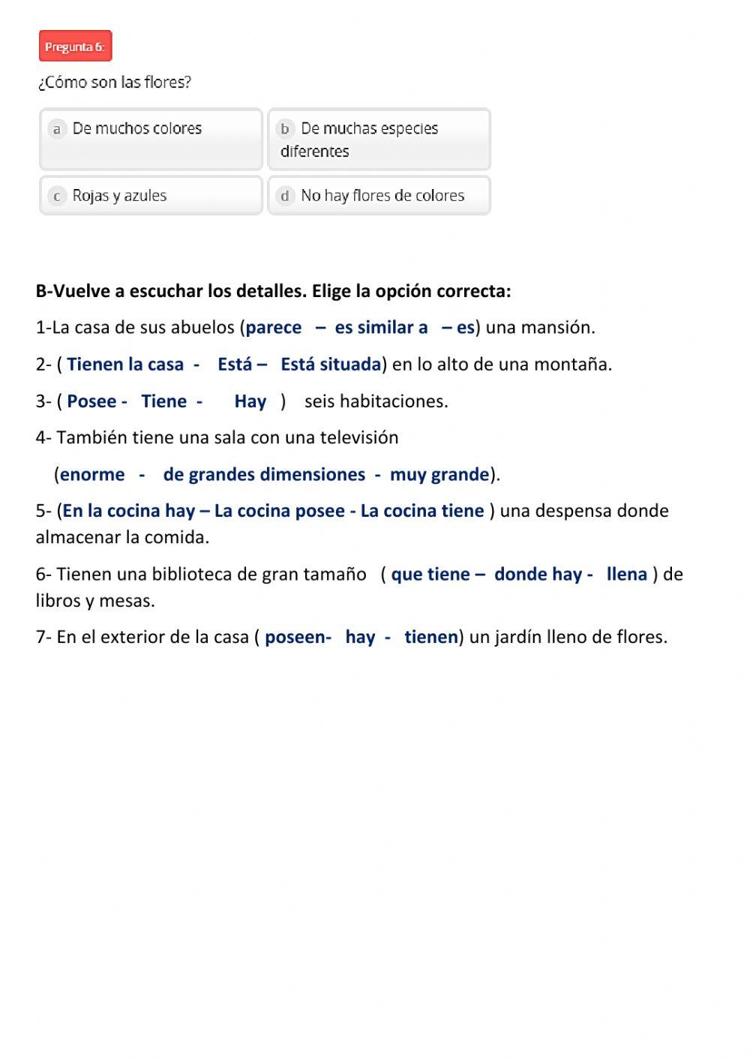Choose 'tienen' in sentence 7
The width and height of the screenshot is (750, 1060).
pyautogui.click(x=431, y=637)
